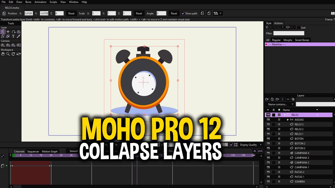
Task: Click the Angle input field
Action: [161, 13]
